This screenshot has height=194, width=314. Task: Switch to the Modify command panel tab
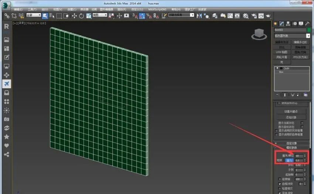pyautogui.click(x=282, y=24)
